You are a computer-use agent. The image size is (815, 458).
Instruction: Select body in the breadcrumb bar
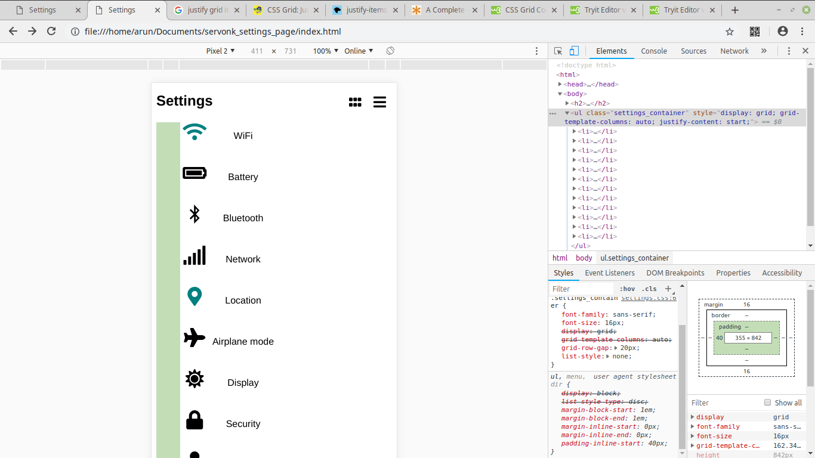(x=584, y=258)
